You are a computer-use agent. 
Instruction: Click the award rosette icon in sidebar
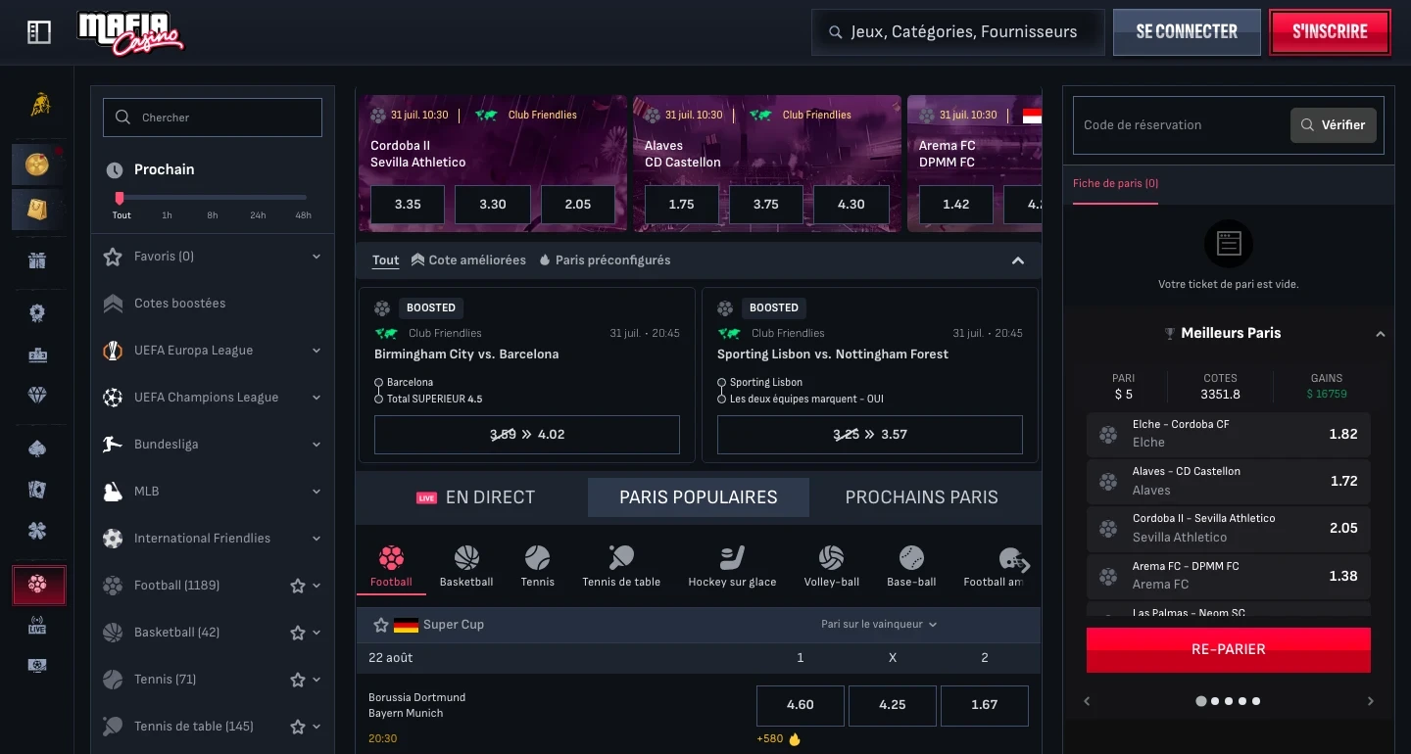click(x=37, y=313)
